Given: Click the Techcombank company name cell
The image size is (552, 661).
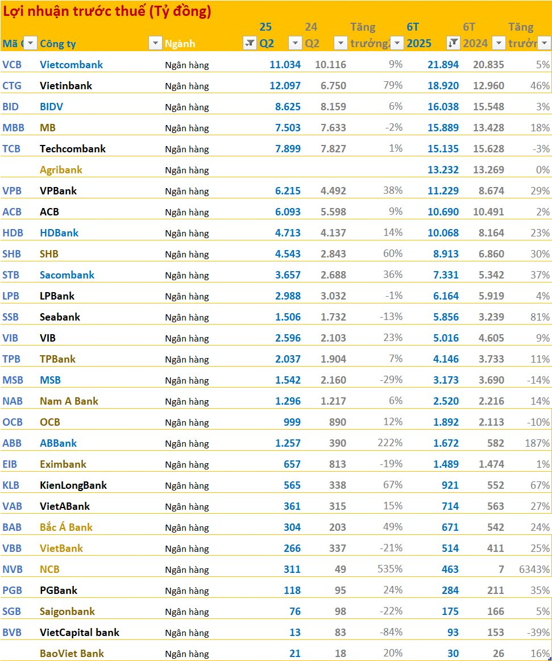Looking at the screenshot, I should [x=73, y=149].
